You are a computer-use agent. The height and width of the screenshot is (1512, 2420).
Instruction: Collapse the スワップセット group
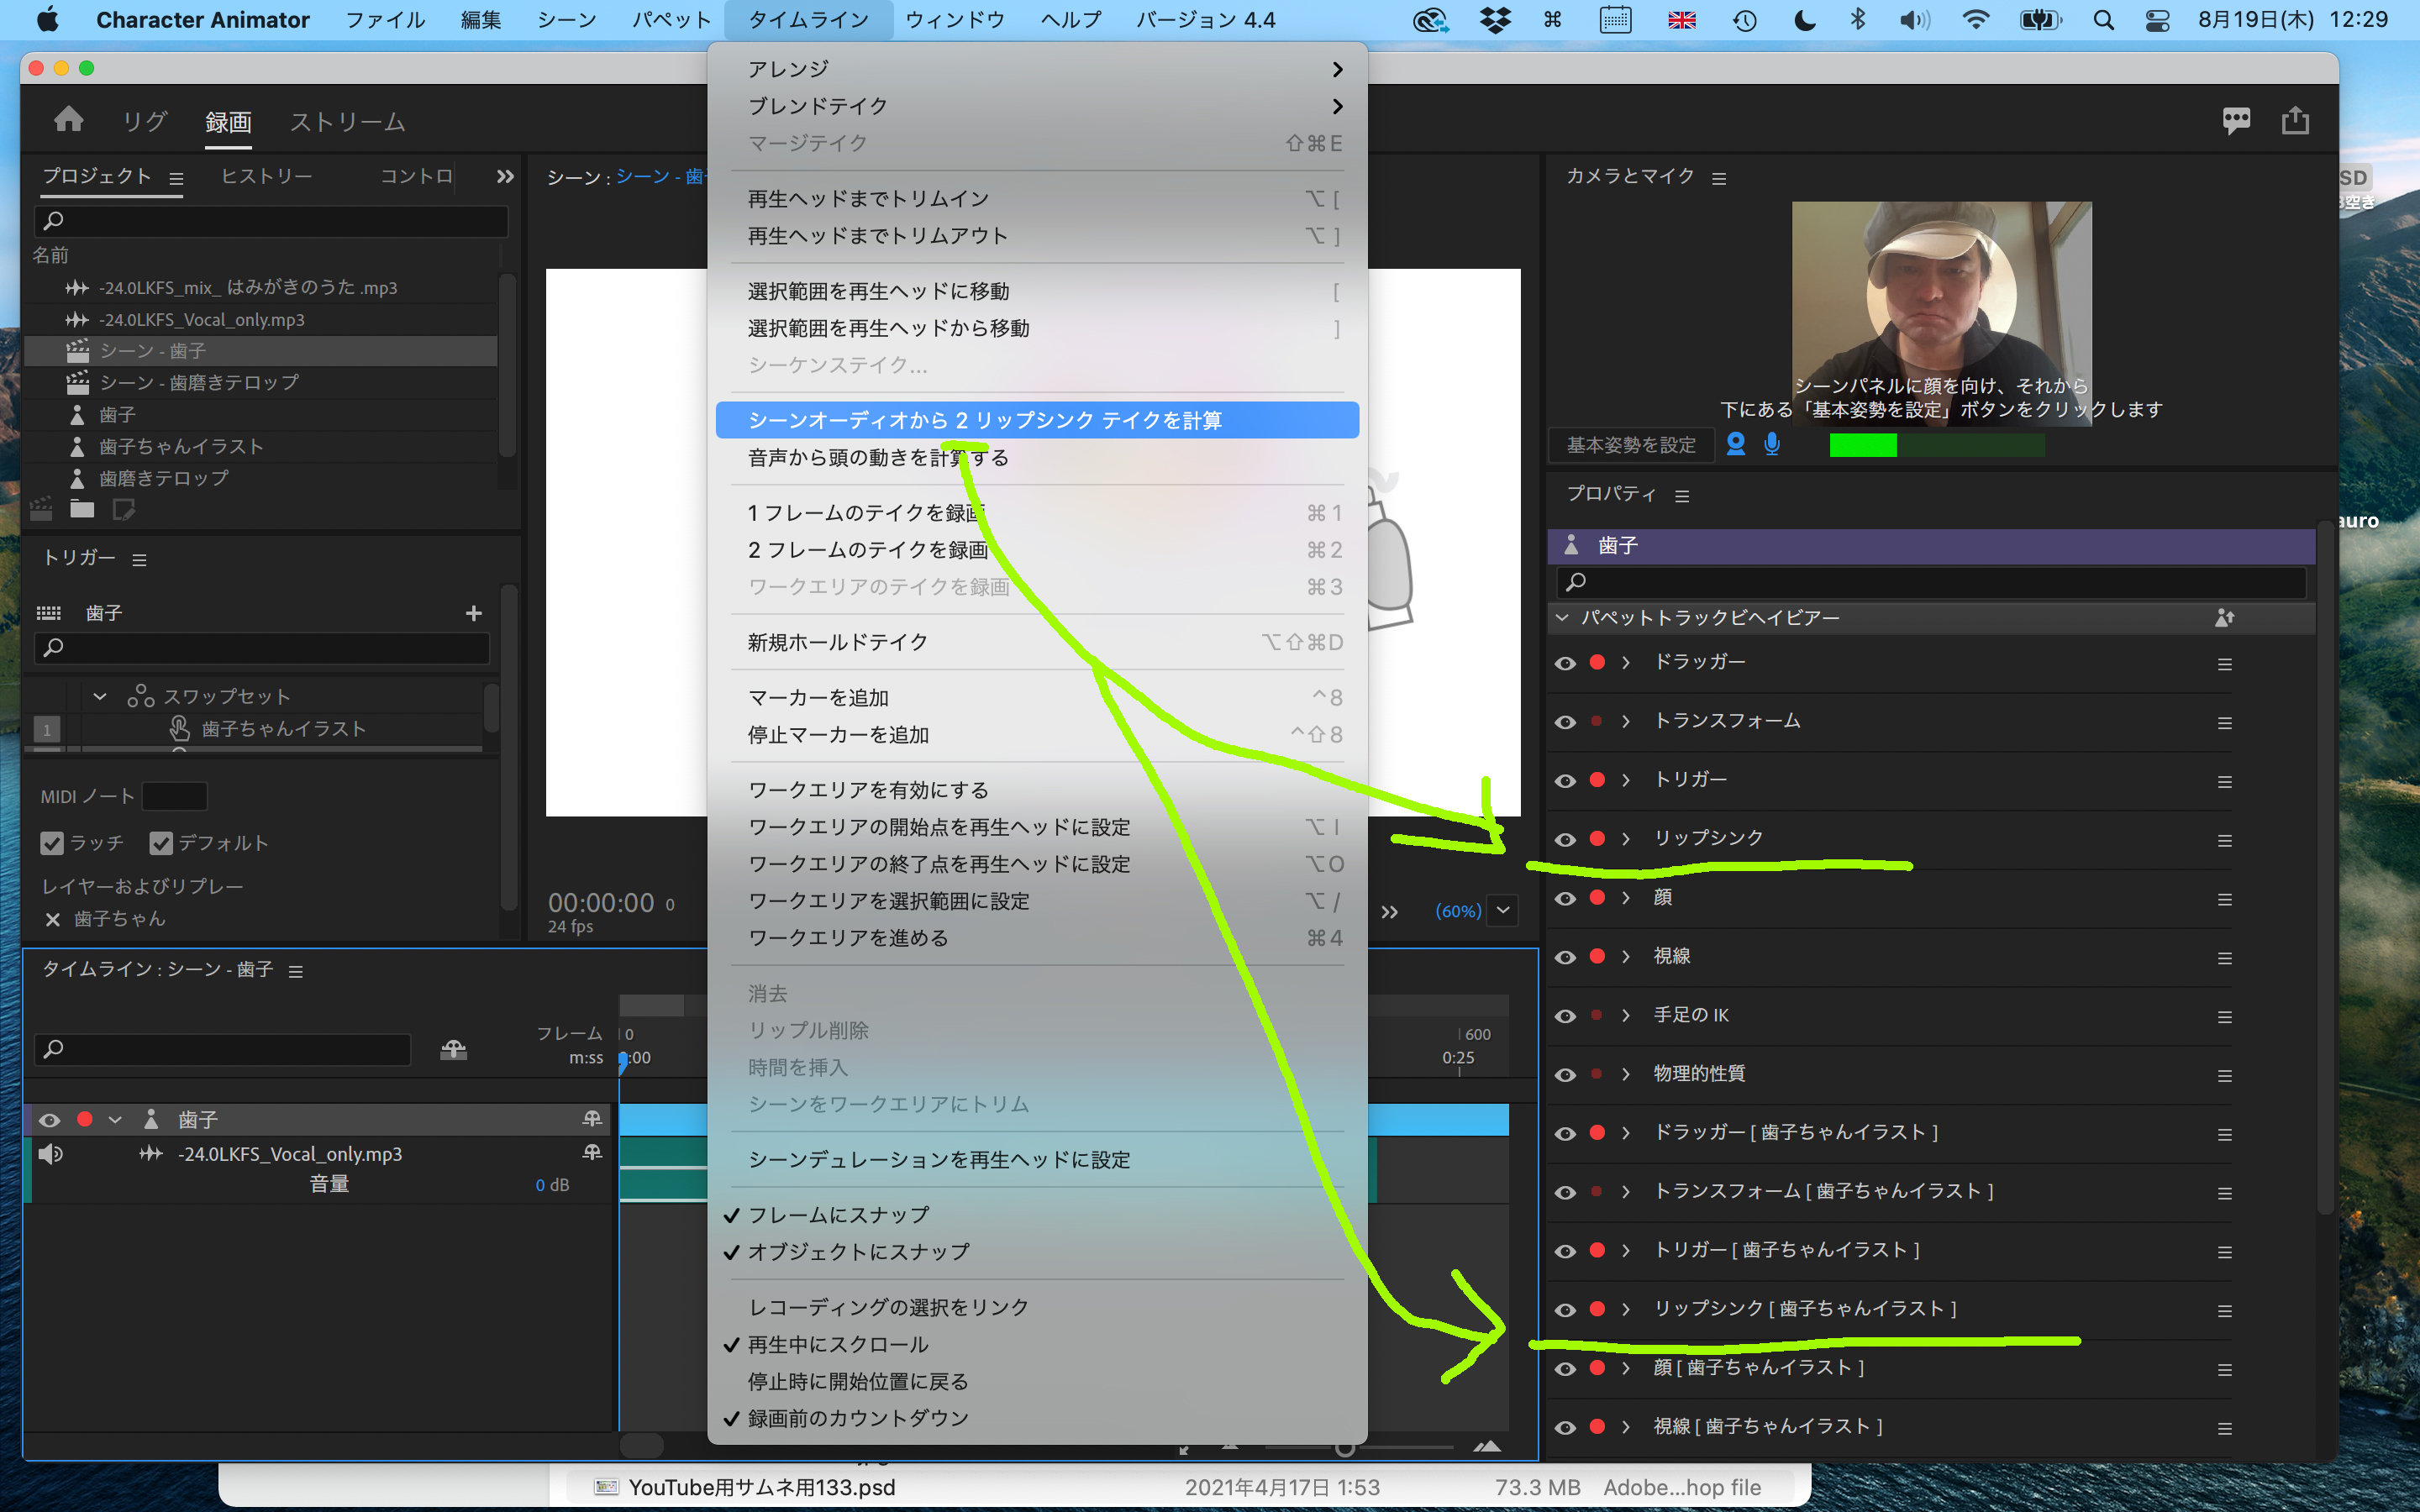click(x=99, y=695)
